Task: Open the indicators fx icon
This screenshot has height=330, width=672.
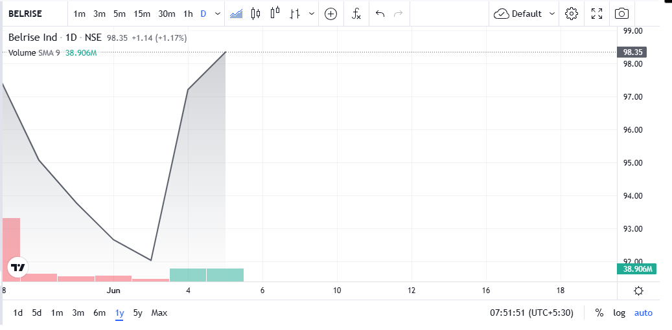Action: pyautogui.click(x=356, y=14)
